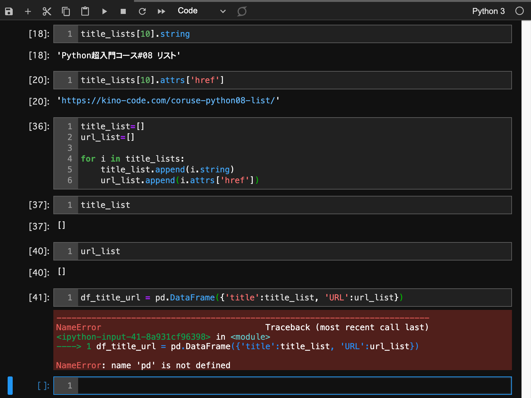
Task: Paste a cell with the clipboard icon
Action: [x=85, y=11]
